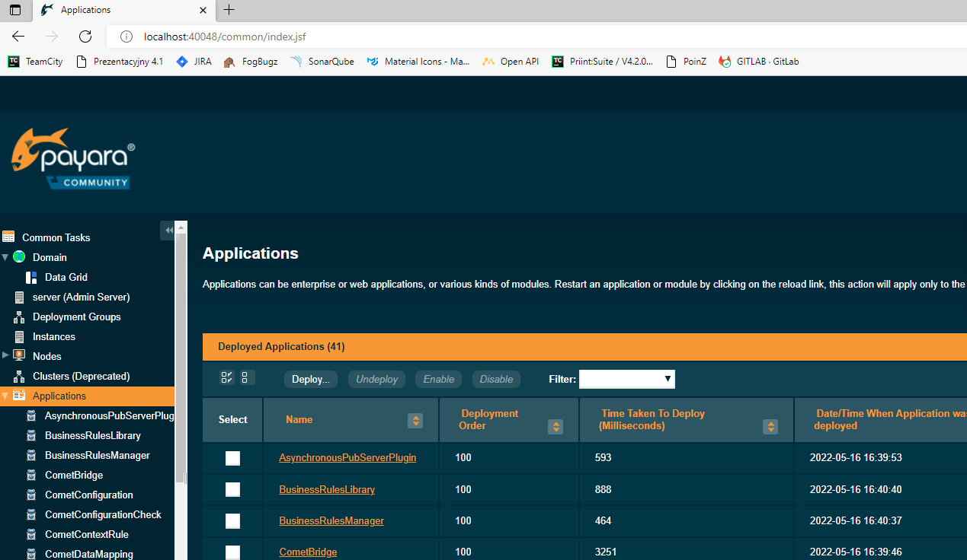Check the AsynchronousPubServerPlugin row checkbox
Image resolution: width=967 pixels, height=560 pixels.
[233, 458]
